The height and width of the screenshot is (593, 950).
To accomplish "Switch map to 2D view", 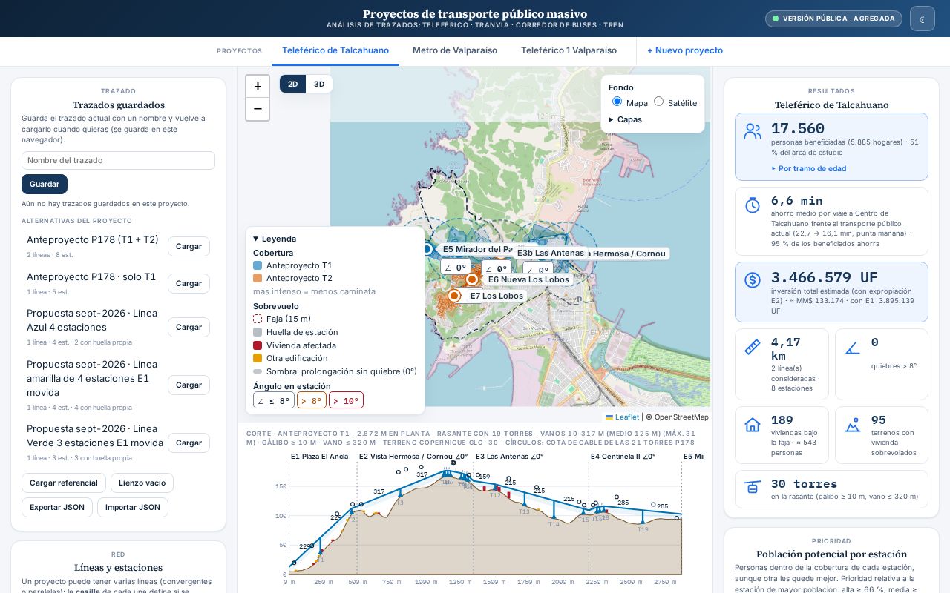I will pos(293,84).
